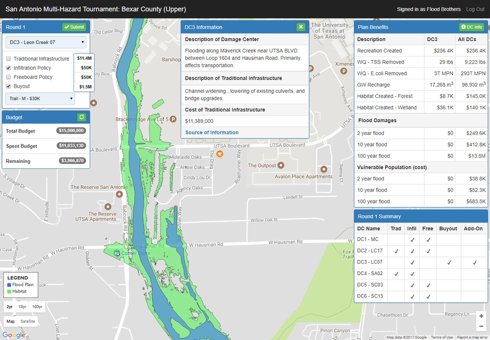490x340 pixels.
Task: Uncheck the Infiltration Policy checkbox
Action: click(8, 68)
